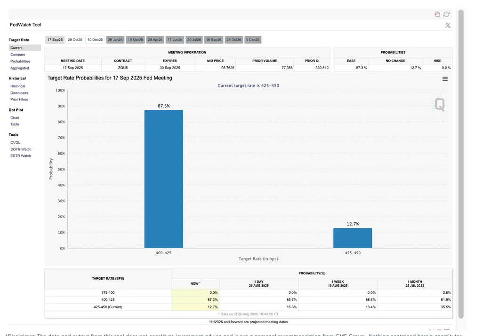Click the 86.6% one-week probability cell
The image size is (482, 336).
(337, 300)
